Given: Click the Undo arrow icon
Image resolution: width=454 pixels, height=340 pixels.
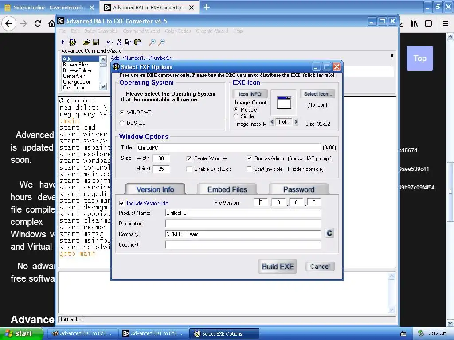Looking at the screenshot, I should [110, 42].
